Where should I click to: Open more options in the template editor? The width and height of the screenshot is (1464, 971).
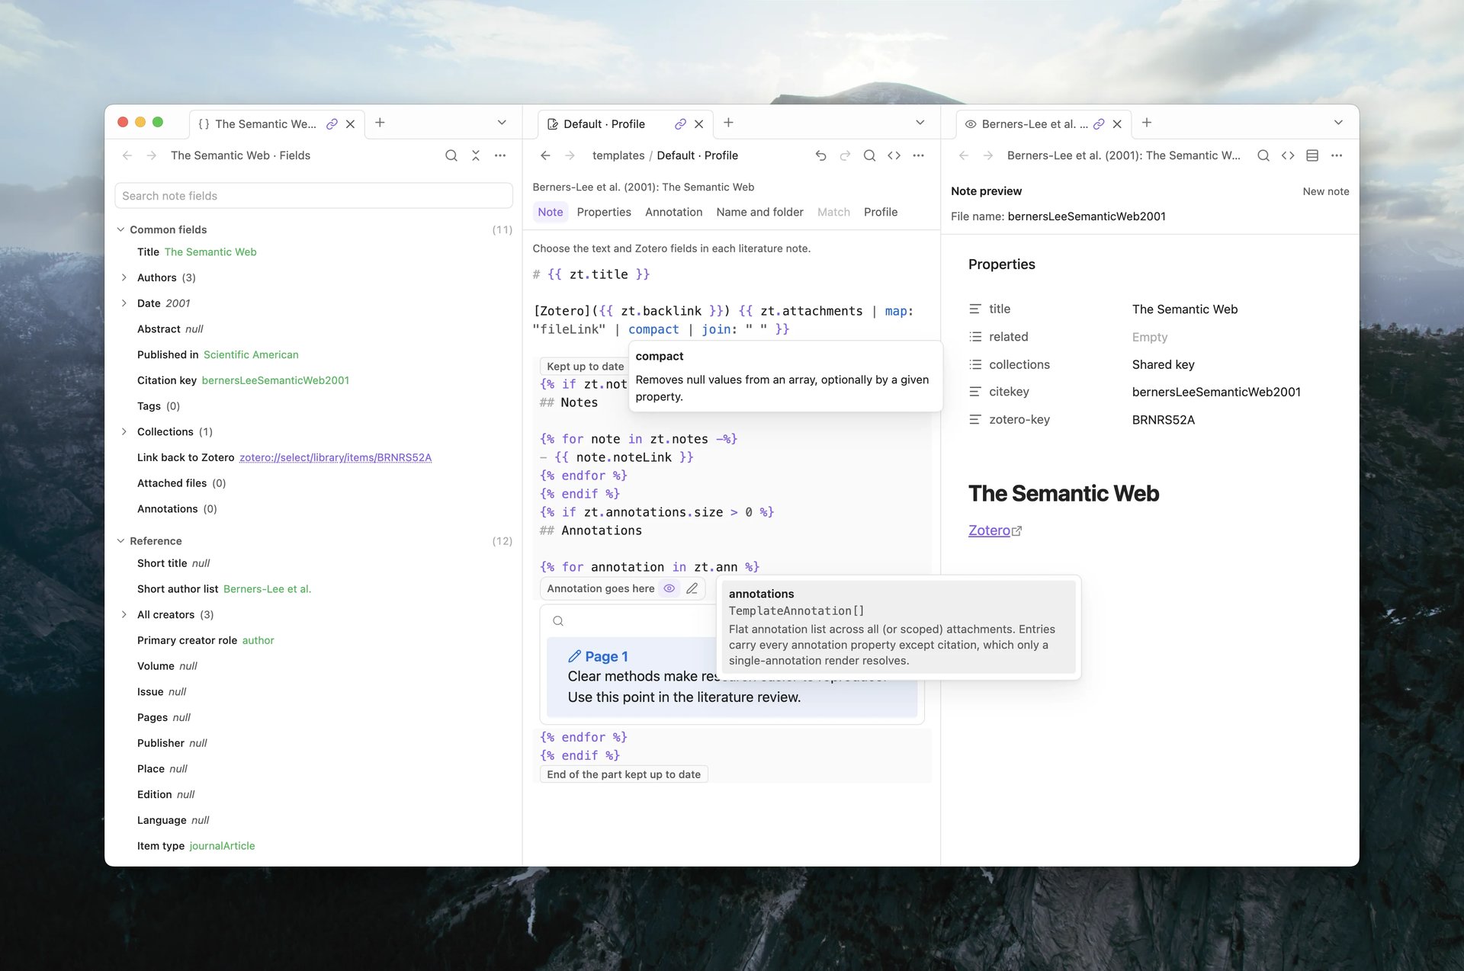(x=918, y=155)
